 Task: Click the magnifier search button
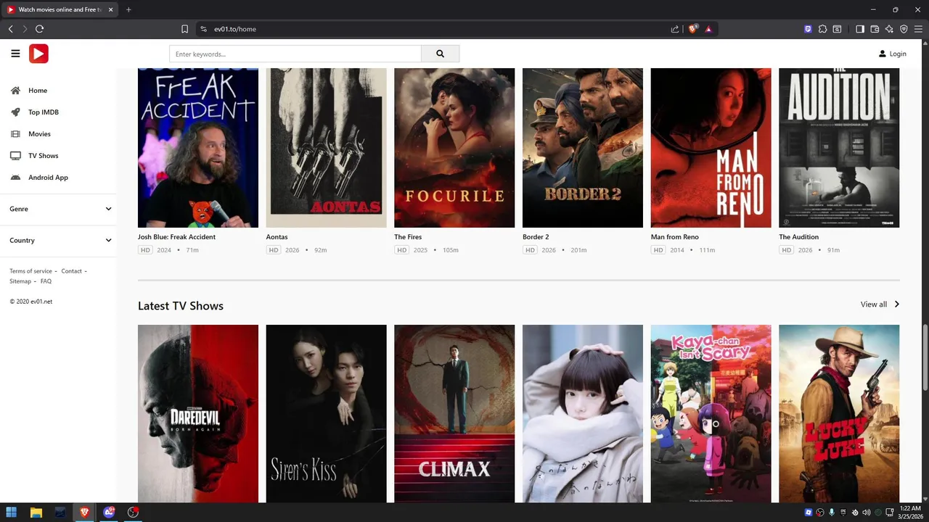[440, 54]
